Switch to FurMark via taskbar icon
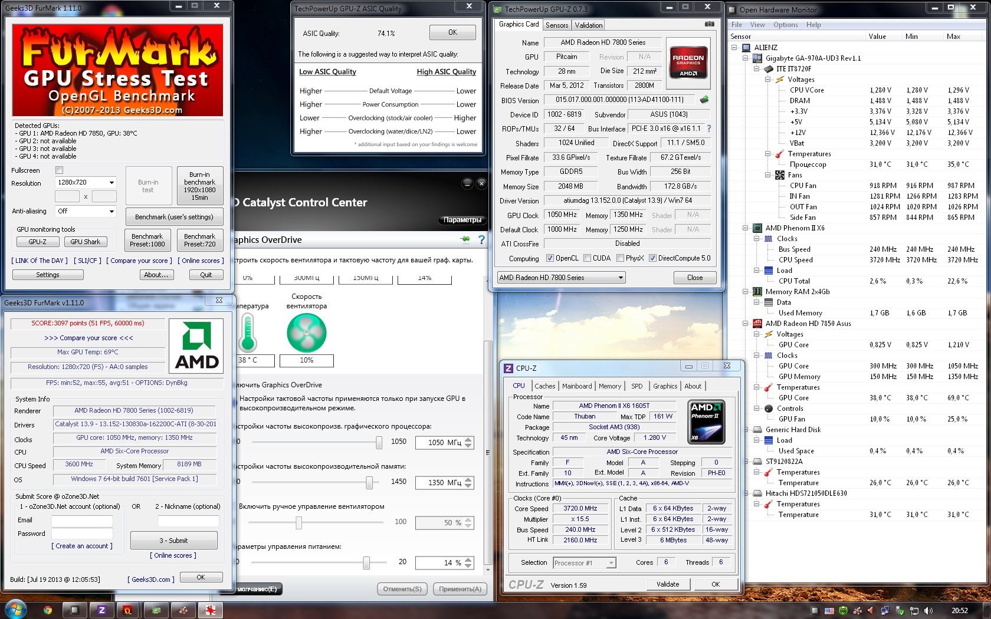This screenshot has height=619, width=991. pos(127,610)
